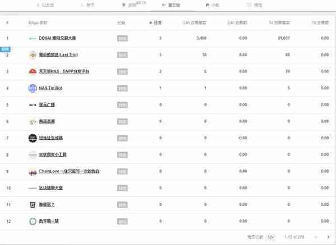Open the row 3 NAS DAPP link
The height and width of the screenshot is (245, 336).
pyautogui.click(x=64, y=71)
